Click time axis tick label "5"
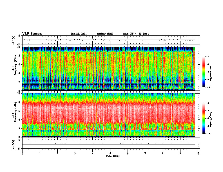The width and height of the screenshot is (223, 172). click(110, 153)
